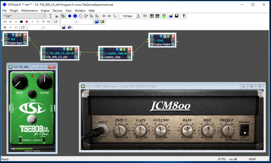This screenshot has width=271, height=163.
Task: Click the highlighted gears icon in the main toolbar
Action: [x=63, y=16]
